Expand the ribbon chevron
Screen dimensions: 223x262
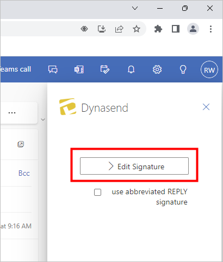[x=43, y=119]
